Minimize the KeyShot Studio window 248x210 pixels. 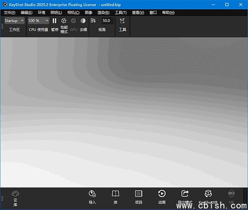pos(214,5)
